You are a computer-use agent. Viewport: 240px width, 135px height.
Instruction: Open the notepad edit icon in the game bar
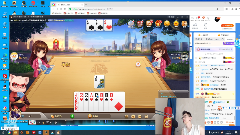[x=146, y=116]
